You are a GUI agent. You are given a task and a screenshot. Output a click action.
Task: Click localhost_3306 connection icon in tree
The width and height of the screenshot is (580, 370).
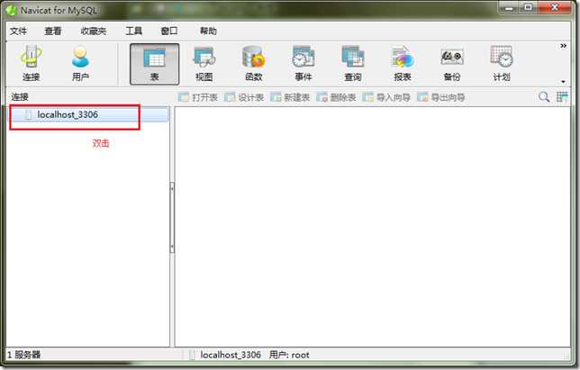[28, 114]
